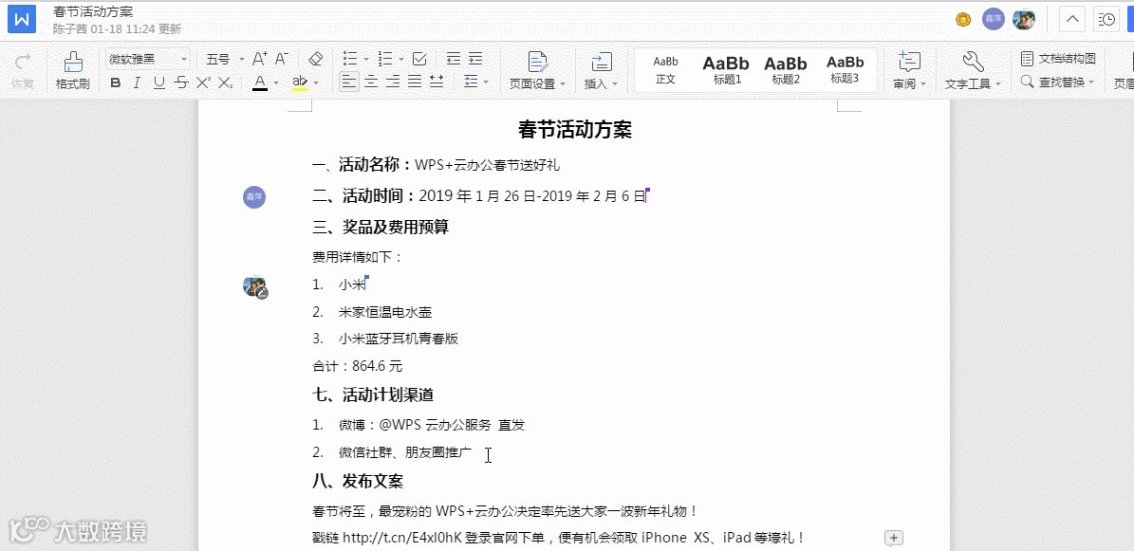Screen dimensions: 1134x551
Task: Toggle underline formatting
Action: [159, 83]
